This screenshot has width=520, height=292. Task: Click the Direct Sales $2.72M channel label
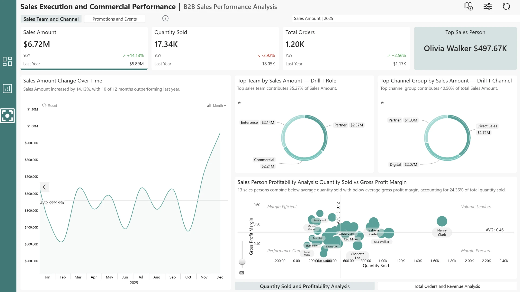pos(487,129)
